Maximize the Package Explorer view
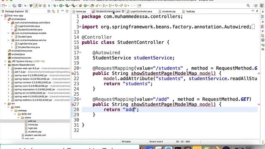Viewport: 265px width, 149px height. point(67,11)
